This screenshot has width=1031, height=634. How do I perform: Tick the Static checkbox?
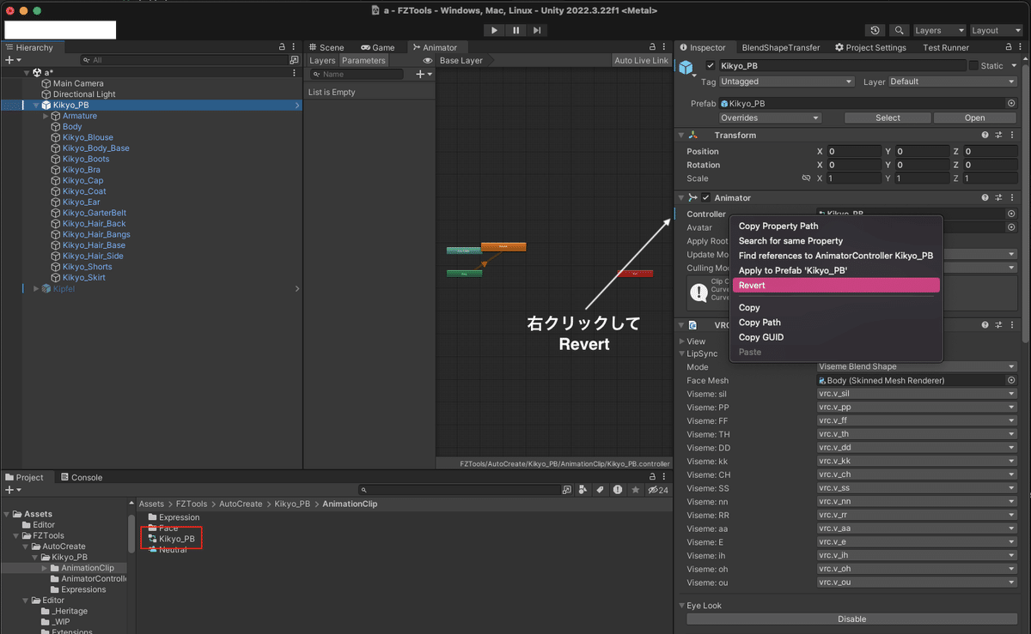(x=973, y=65)
